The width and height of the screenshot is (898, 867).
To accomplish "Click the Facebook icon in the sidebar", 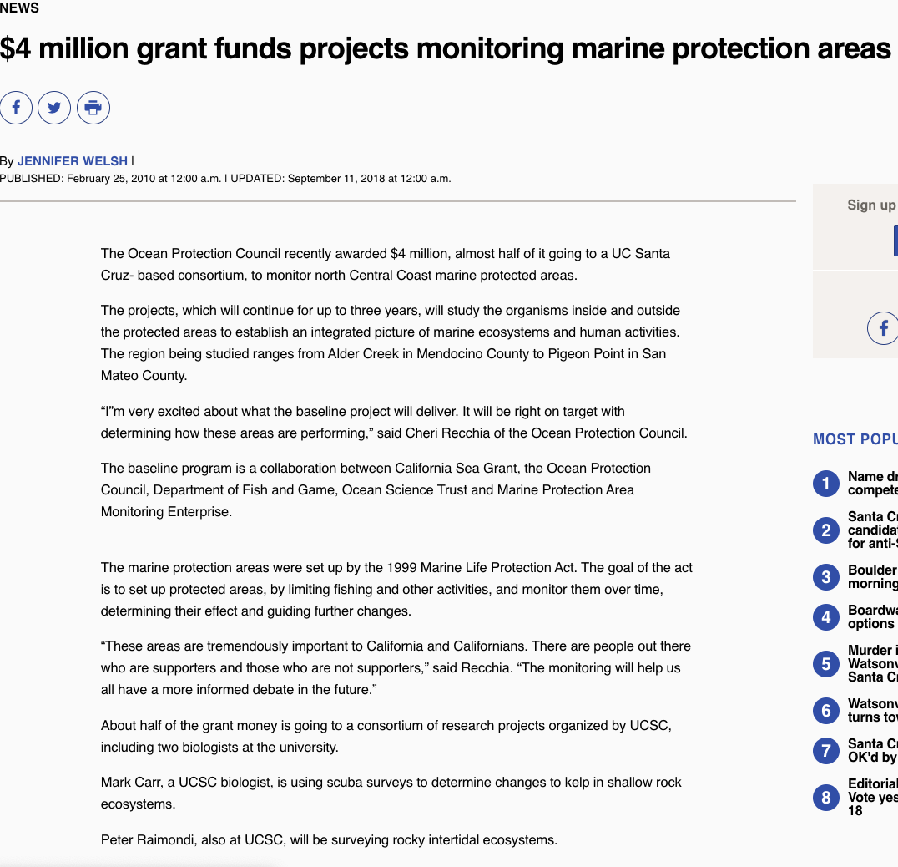I will click(882, 328).
